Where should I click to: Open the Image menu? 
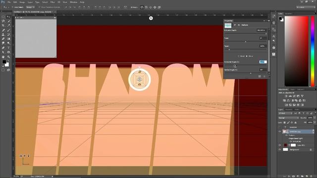coord(22,2)
